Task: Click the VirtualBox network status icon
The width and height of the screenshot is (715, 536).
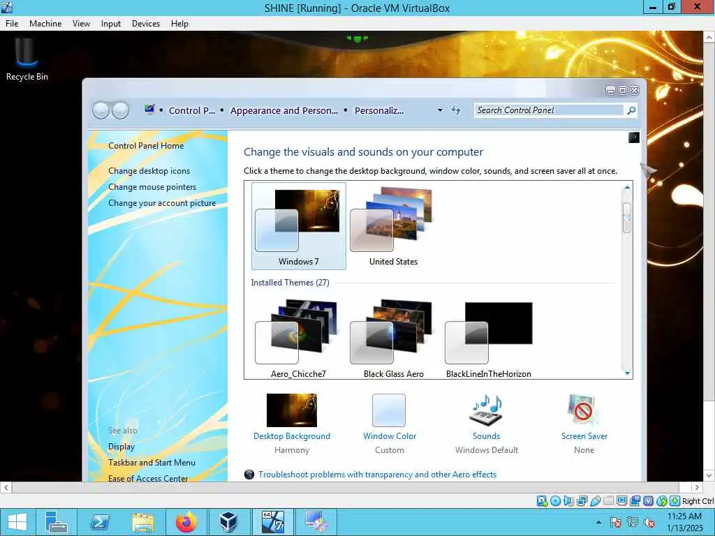Action: [x=582, y=501]
